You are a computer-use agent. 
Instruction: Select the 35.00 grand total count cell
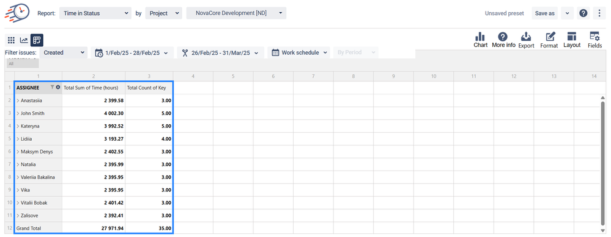pos(149,228)
